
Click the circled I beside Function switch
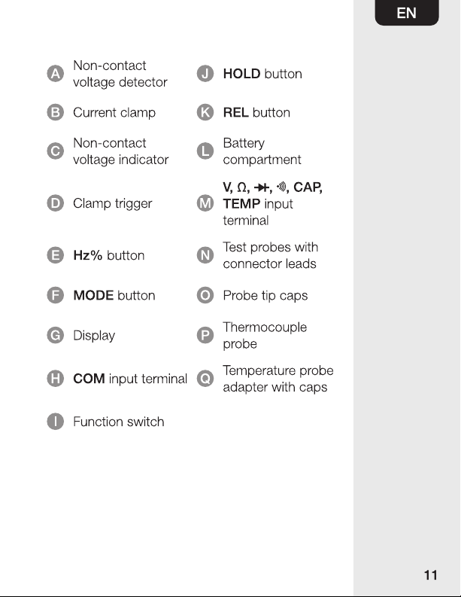tap(55, 422)
